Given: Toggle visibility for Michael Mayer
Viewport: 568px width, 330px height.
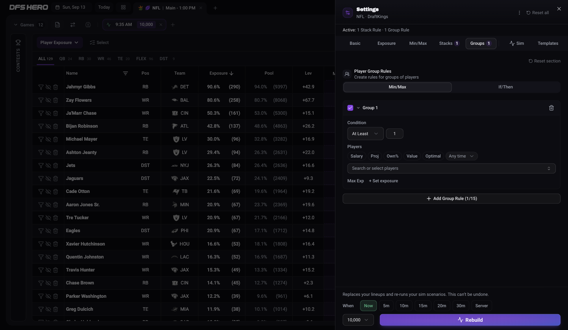Looking at the screenshot, I should click(48, 139).
